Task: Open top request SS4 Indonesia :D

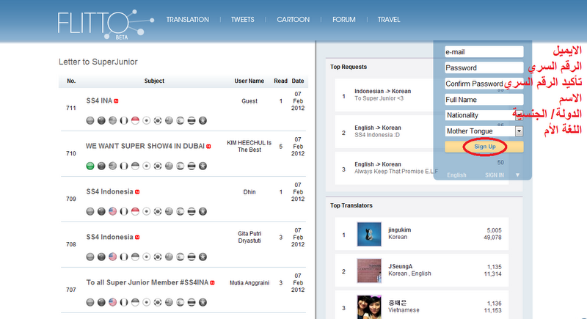Action: point(377,135)
